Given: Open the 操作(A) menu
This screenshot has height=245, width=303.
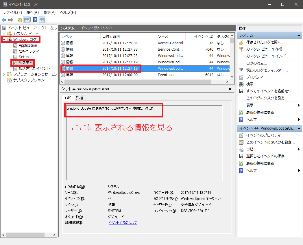Looking at the screenshot, I should 32,12.
